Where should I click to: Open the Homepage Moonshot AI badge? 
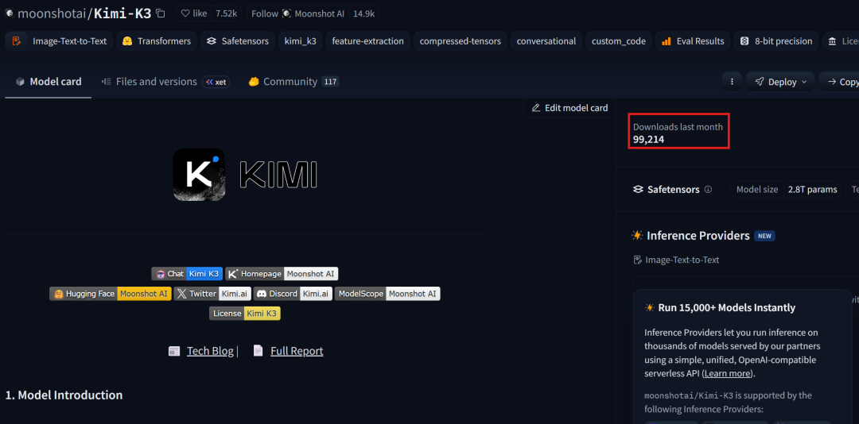coord(282,274)
